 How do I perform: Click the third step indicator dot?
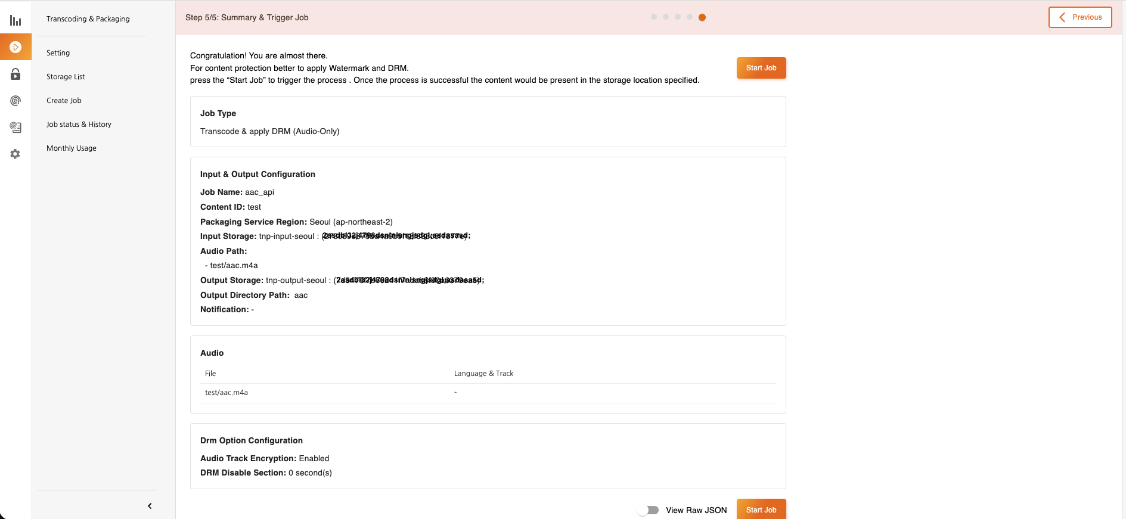tap(678, 17)
